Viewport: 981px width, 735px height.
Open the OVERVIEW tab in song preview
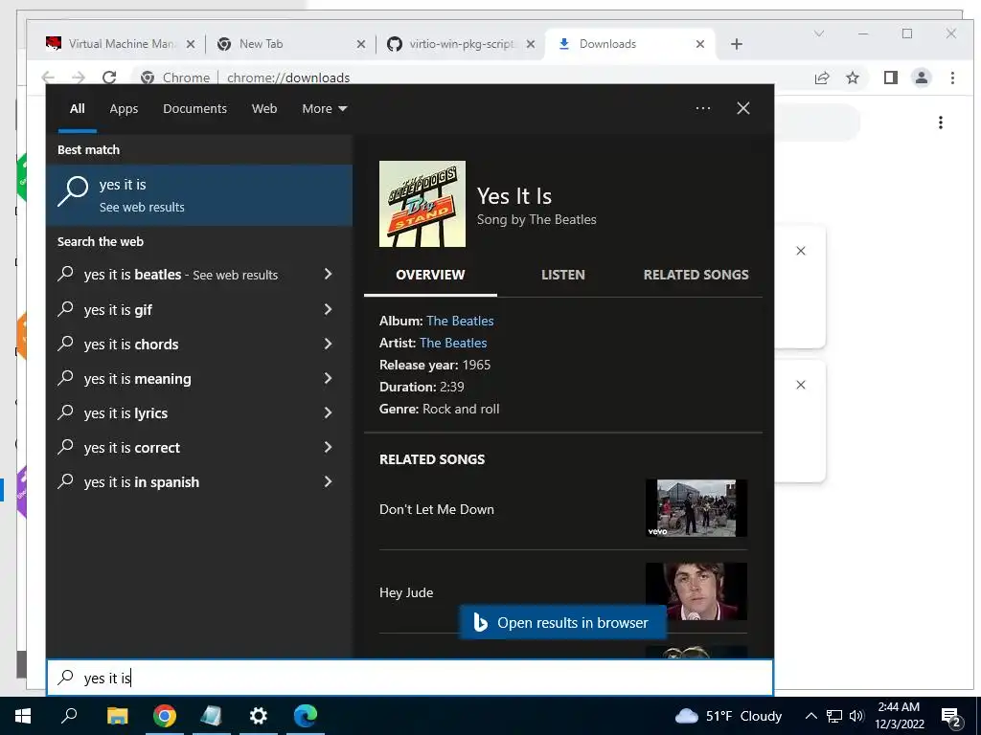(430, 275)
